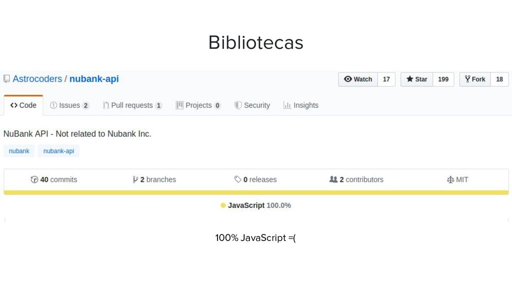512x288 pixels.
Task: Click the repository book icon beside Astrocoders
Action: click(x=6, y=78)
